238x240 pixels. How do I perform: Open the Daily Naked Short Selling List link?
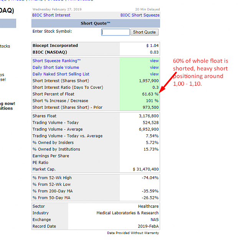[61, 74]
